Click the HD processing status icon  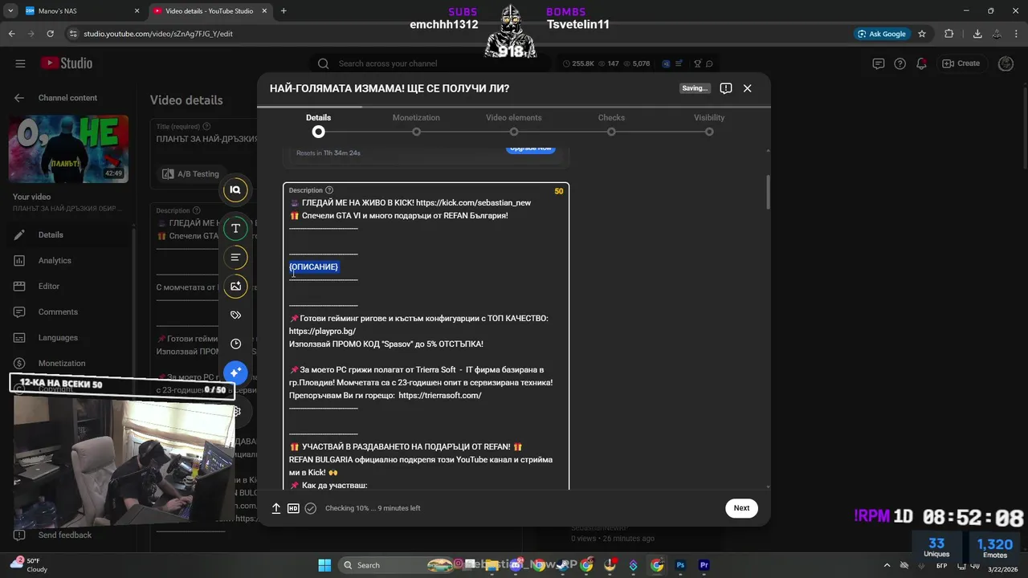coord(293,508)
